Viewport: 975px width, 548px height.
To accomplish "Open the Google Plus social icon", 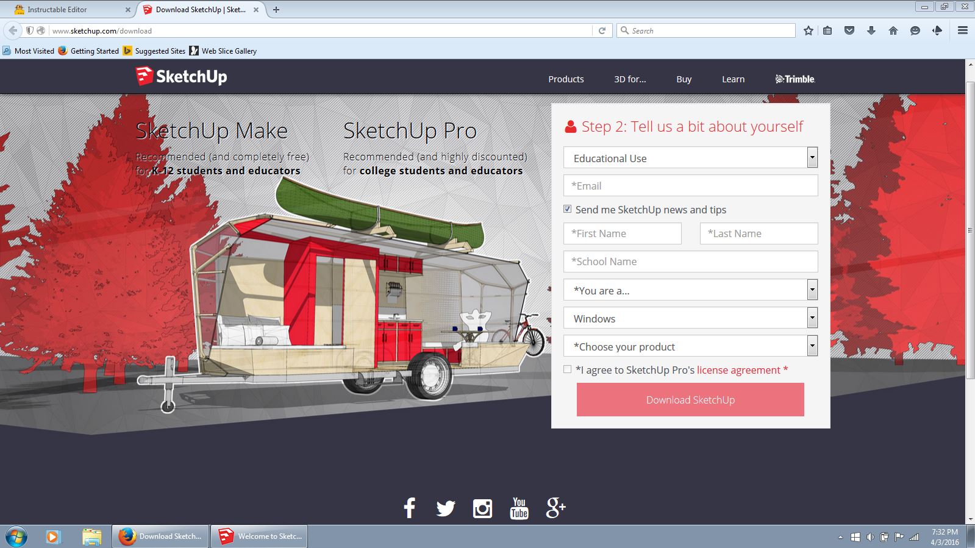I will (x=555, y=507).
